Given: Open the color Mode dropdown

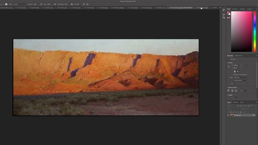Looking at the screenshot, I should pyautogui.click(x=241, y=78).
